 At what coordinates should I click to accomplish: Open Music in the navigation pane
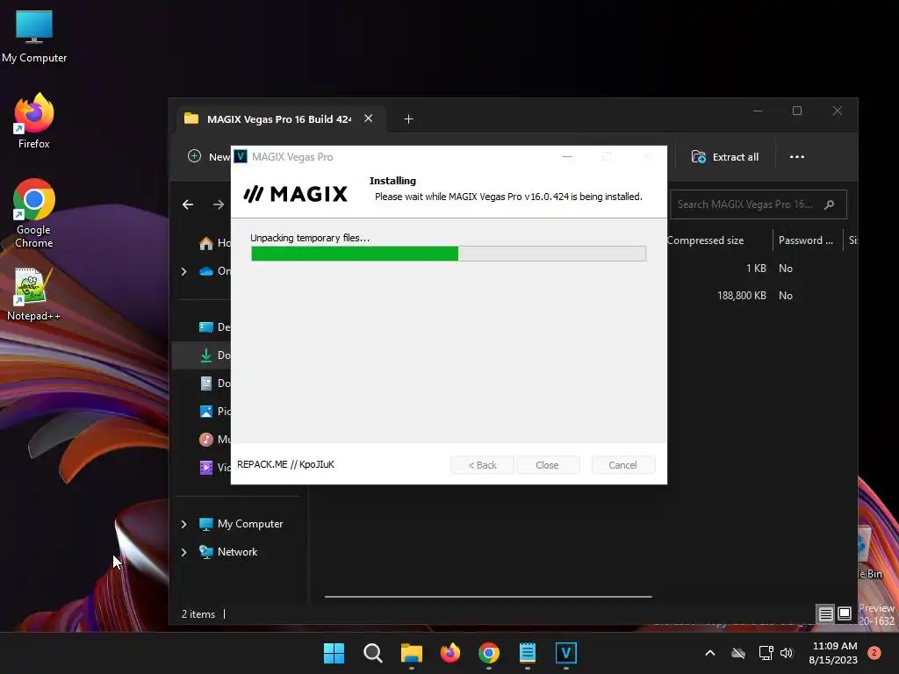click(x=214, y=440)
